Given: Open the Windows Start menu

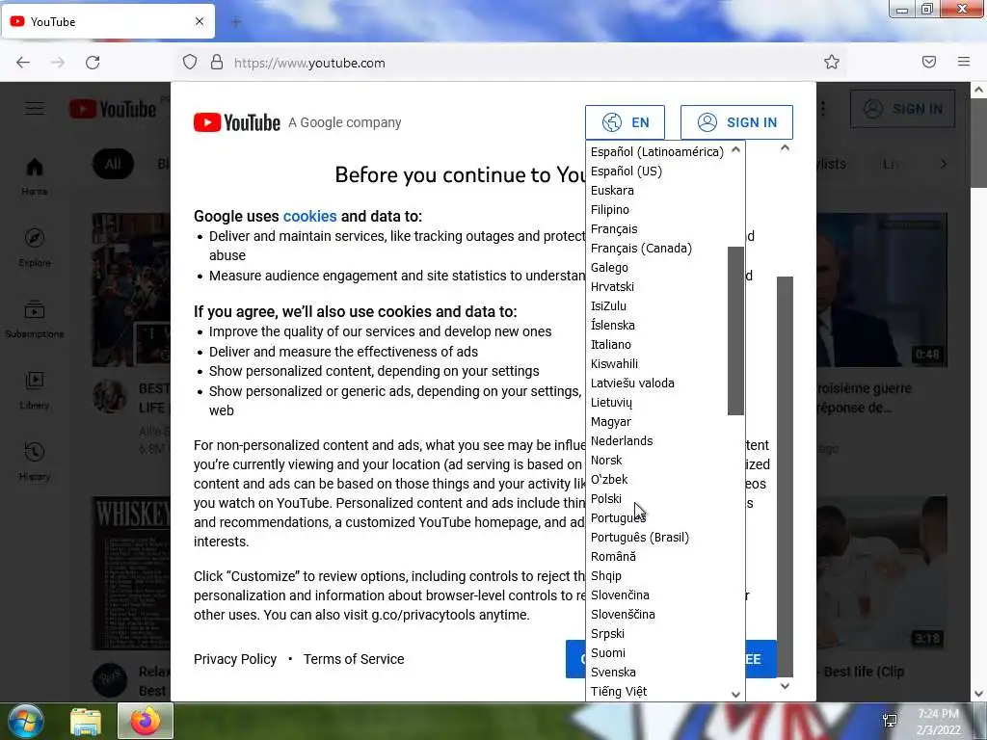Looking at the screenshot, I should tap(25, 721).
